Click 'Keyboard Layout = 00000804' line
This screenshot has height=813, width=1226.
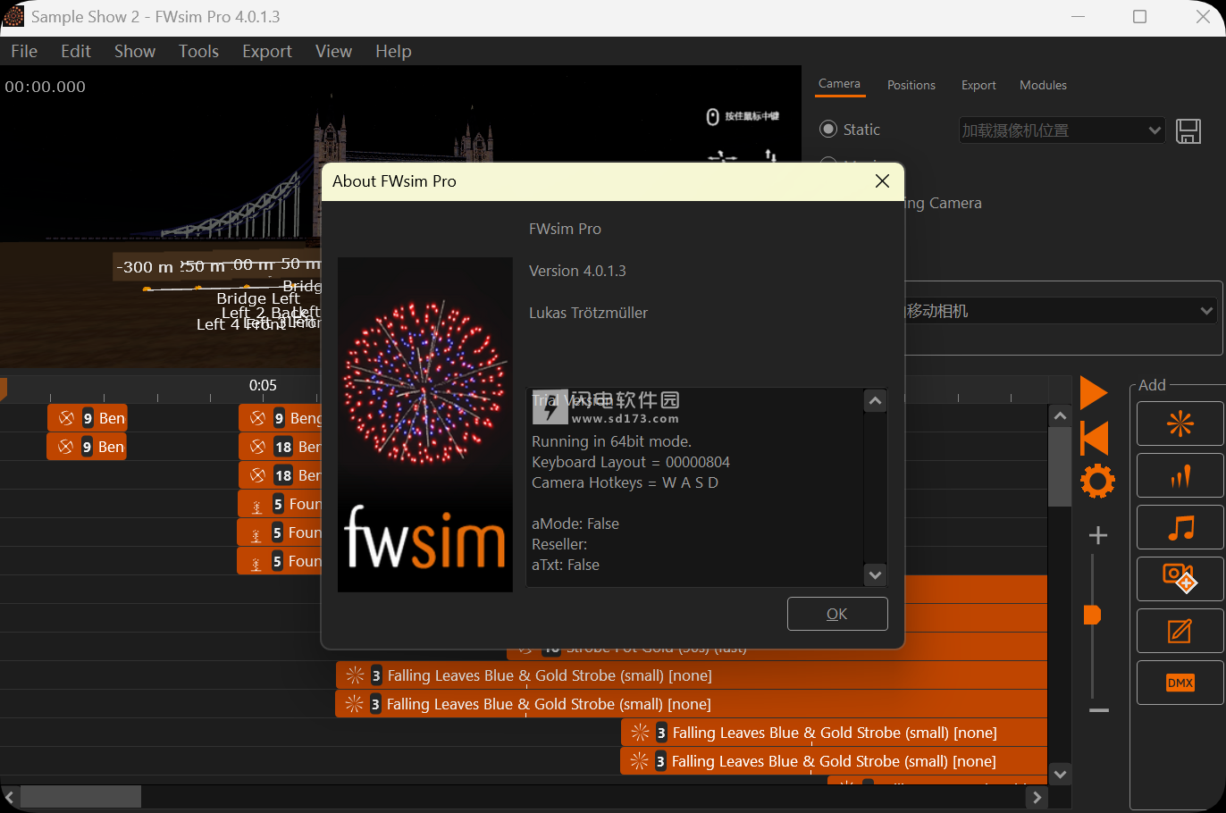point(631,462)
